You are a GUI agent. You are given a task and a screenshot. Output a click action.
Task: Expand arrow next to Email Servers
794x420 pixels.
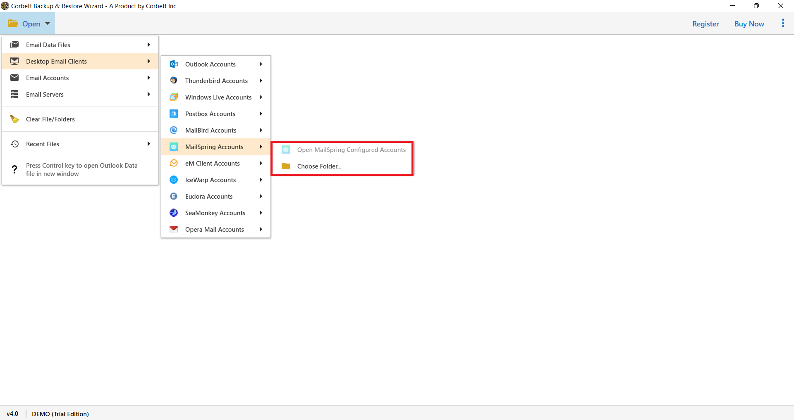click(149, 94)
